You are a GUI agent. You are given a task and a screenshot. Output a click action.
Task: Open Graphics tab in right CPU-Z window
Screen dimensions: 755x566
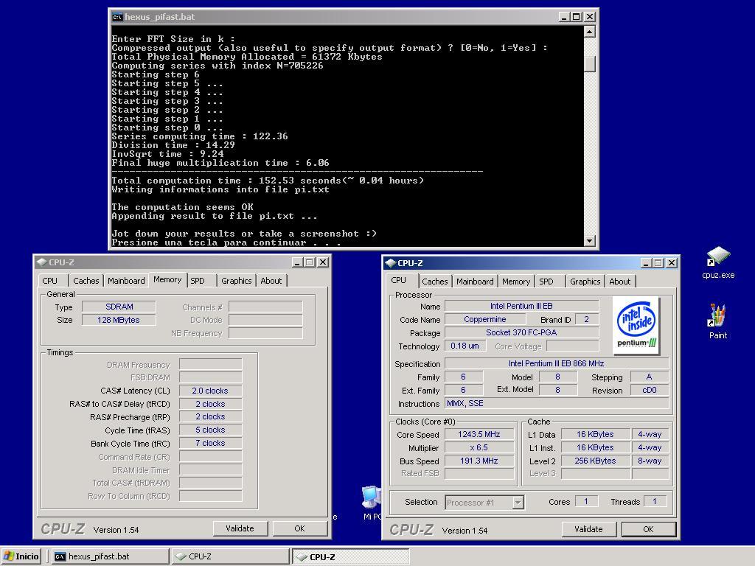(x=585, y=282)
